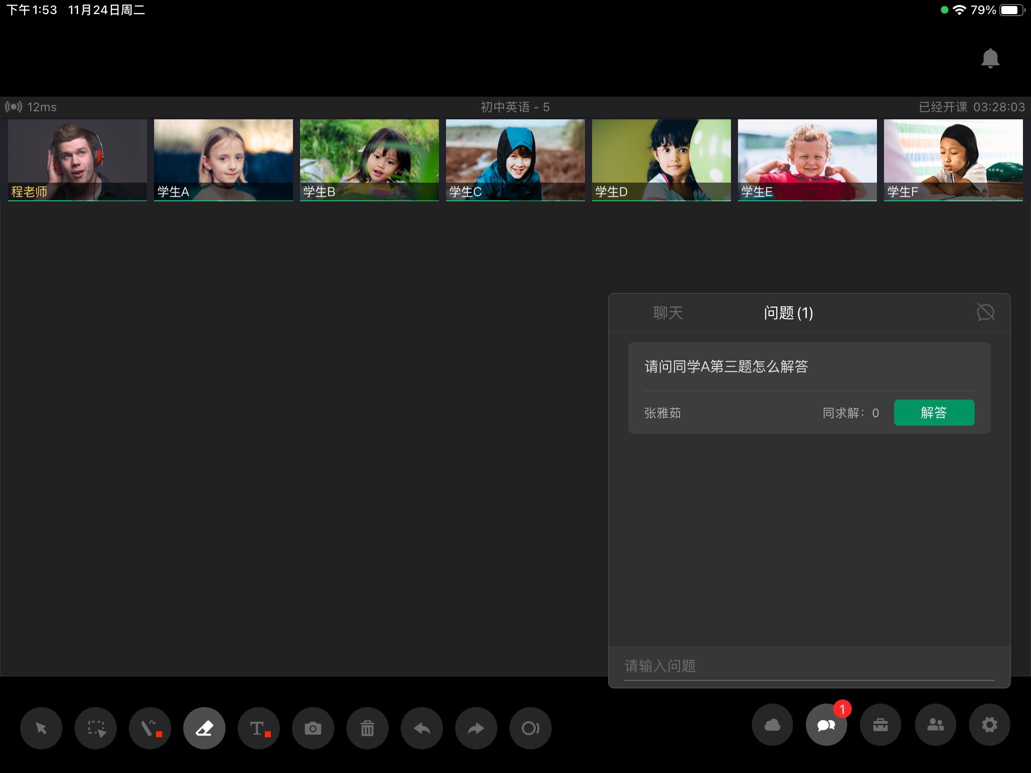This screenshot has width=1031, height=773.
Task: Activate the eraser tool
Action: (204, 728)
